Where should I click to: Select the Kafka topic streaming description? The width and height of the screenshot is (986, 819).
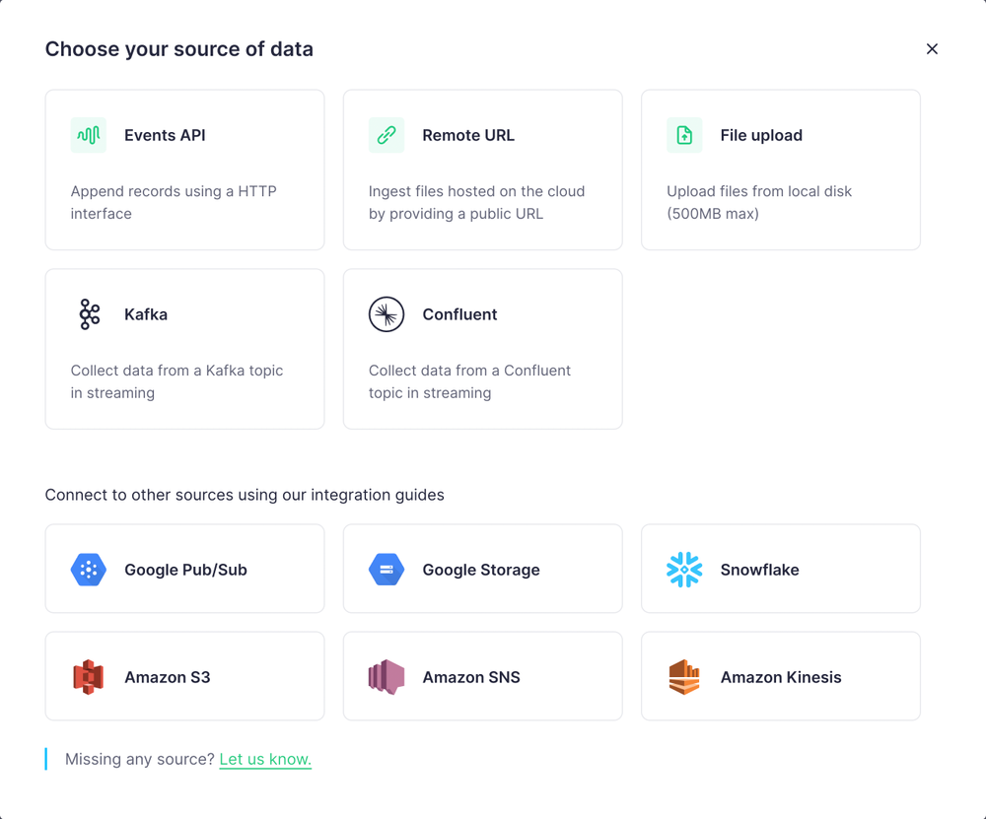coord(176,381)
